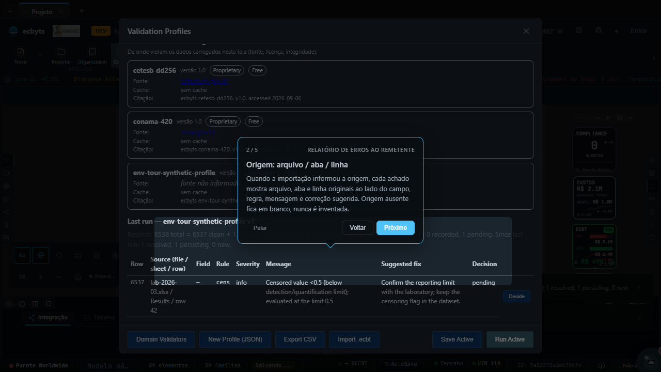
Task: Click the Entrar login button
Action: pos(639,31)
